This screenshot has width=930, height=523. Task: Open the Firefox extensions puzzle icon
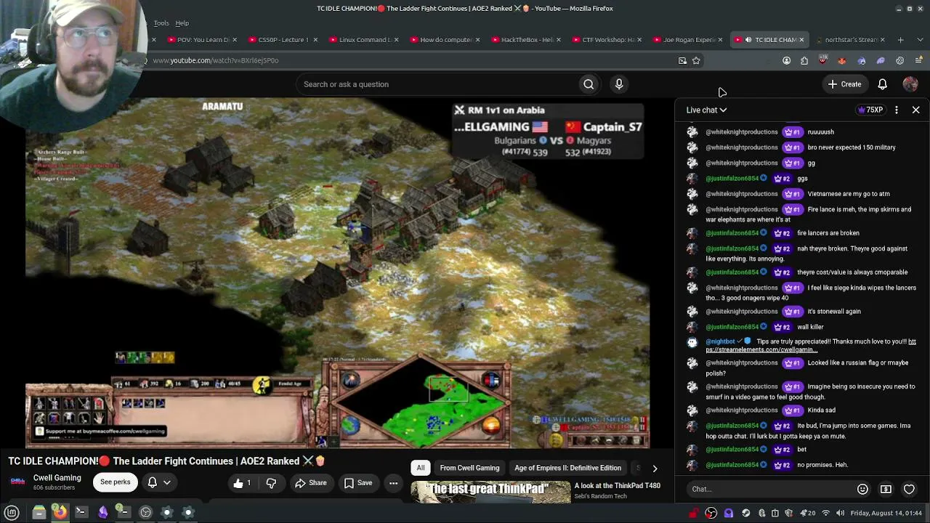tap(804, 60)
